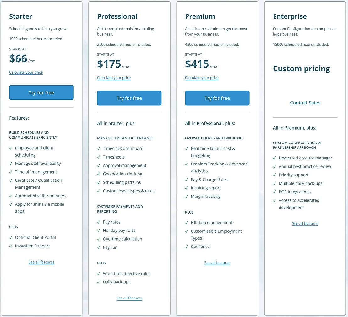The image size is (348, 317).
Task: Click checkmark beside Employee and client scheduling
Action: coord(11,148)
